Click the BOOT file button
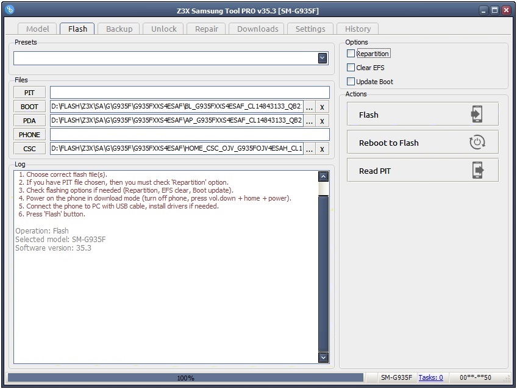This screenshot has height=389, width=517. [29, 107]
